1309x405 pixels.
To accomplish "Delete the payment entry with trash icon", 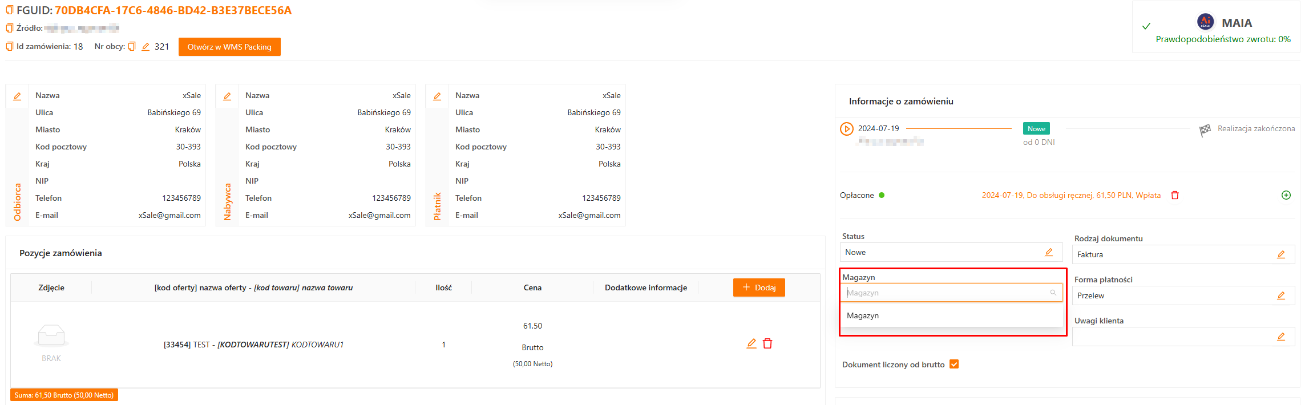I will pyautogui.click(x=1175, y=195).
